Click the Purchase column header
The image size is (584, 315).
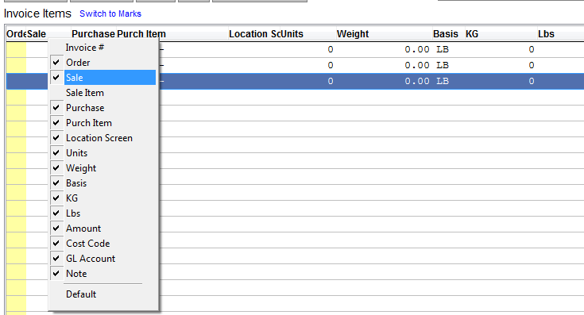coord(93,34)
